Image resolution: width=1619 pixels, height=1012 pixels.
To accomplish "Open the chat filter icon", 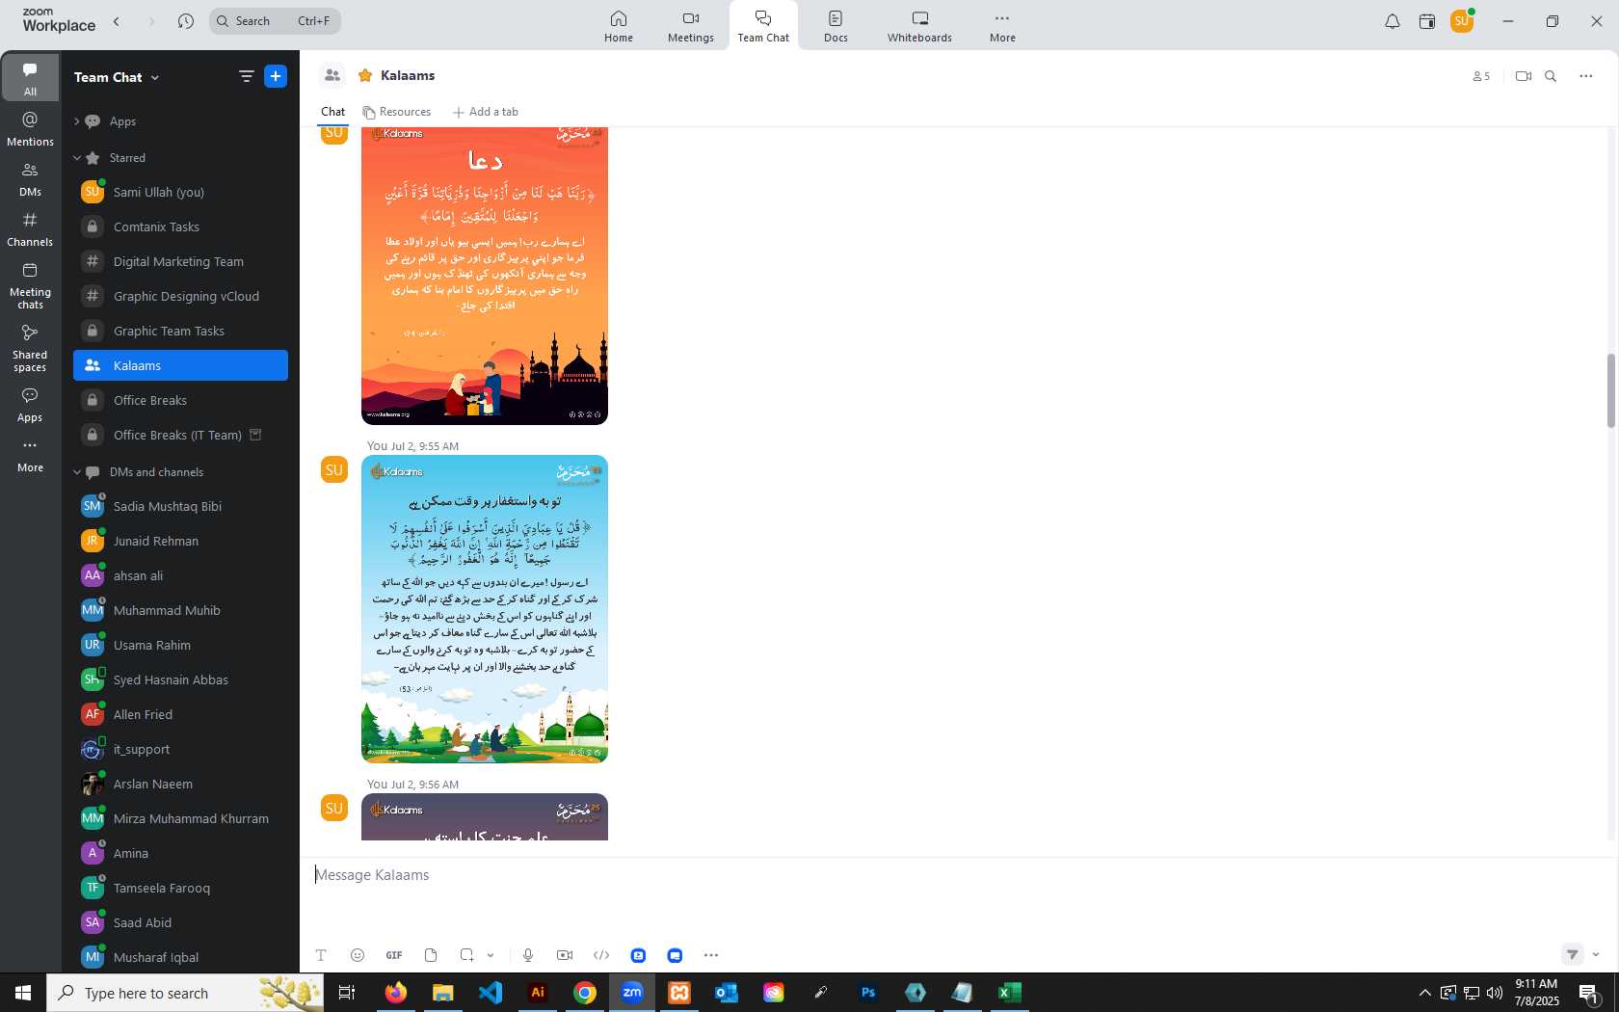I will (x=247, y=76).
